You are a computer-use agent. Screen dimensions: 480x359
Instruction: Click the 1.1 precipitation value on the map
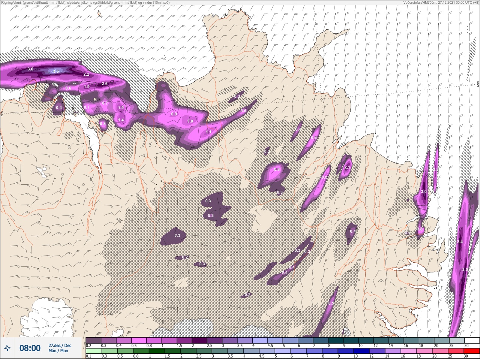point(208,132)
